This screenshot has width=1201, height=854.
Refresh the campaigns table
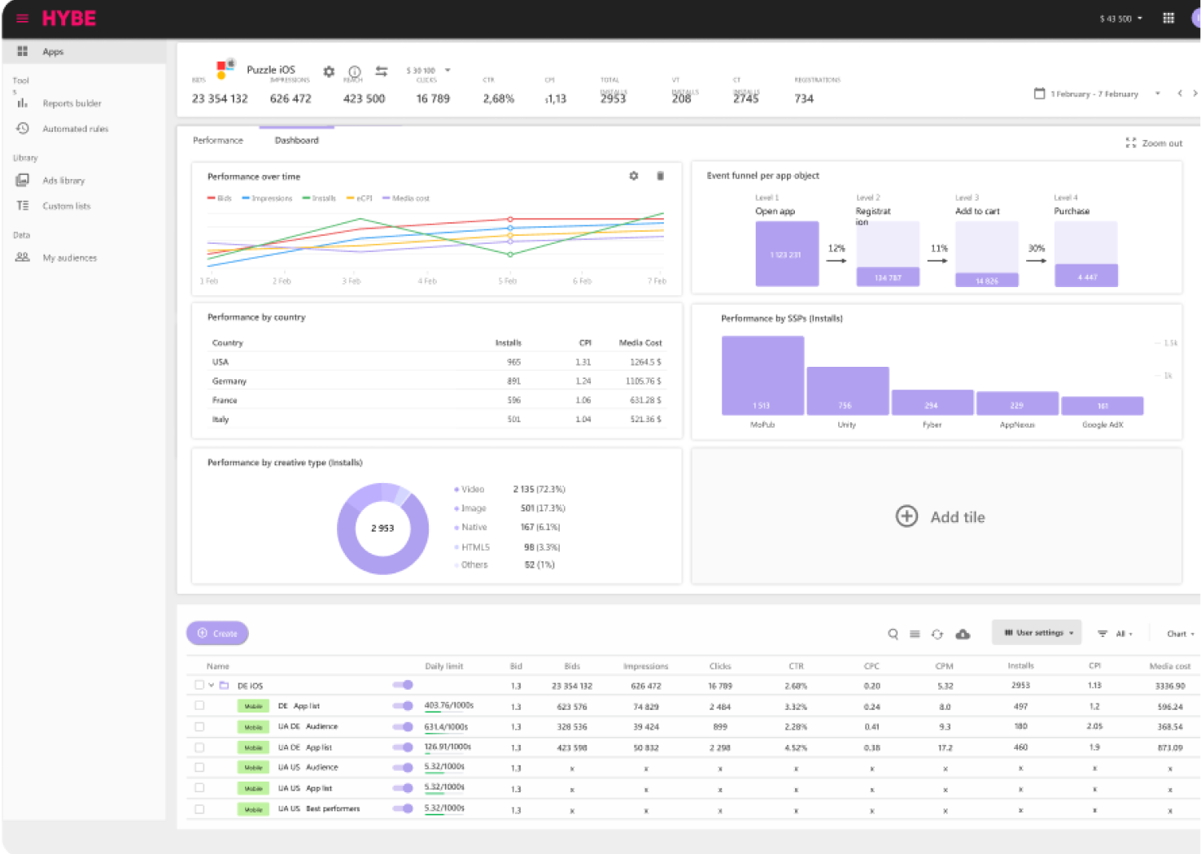[937, 634]
